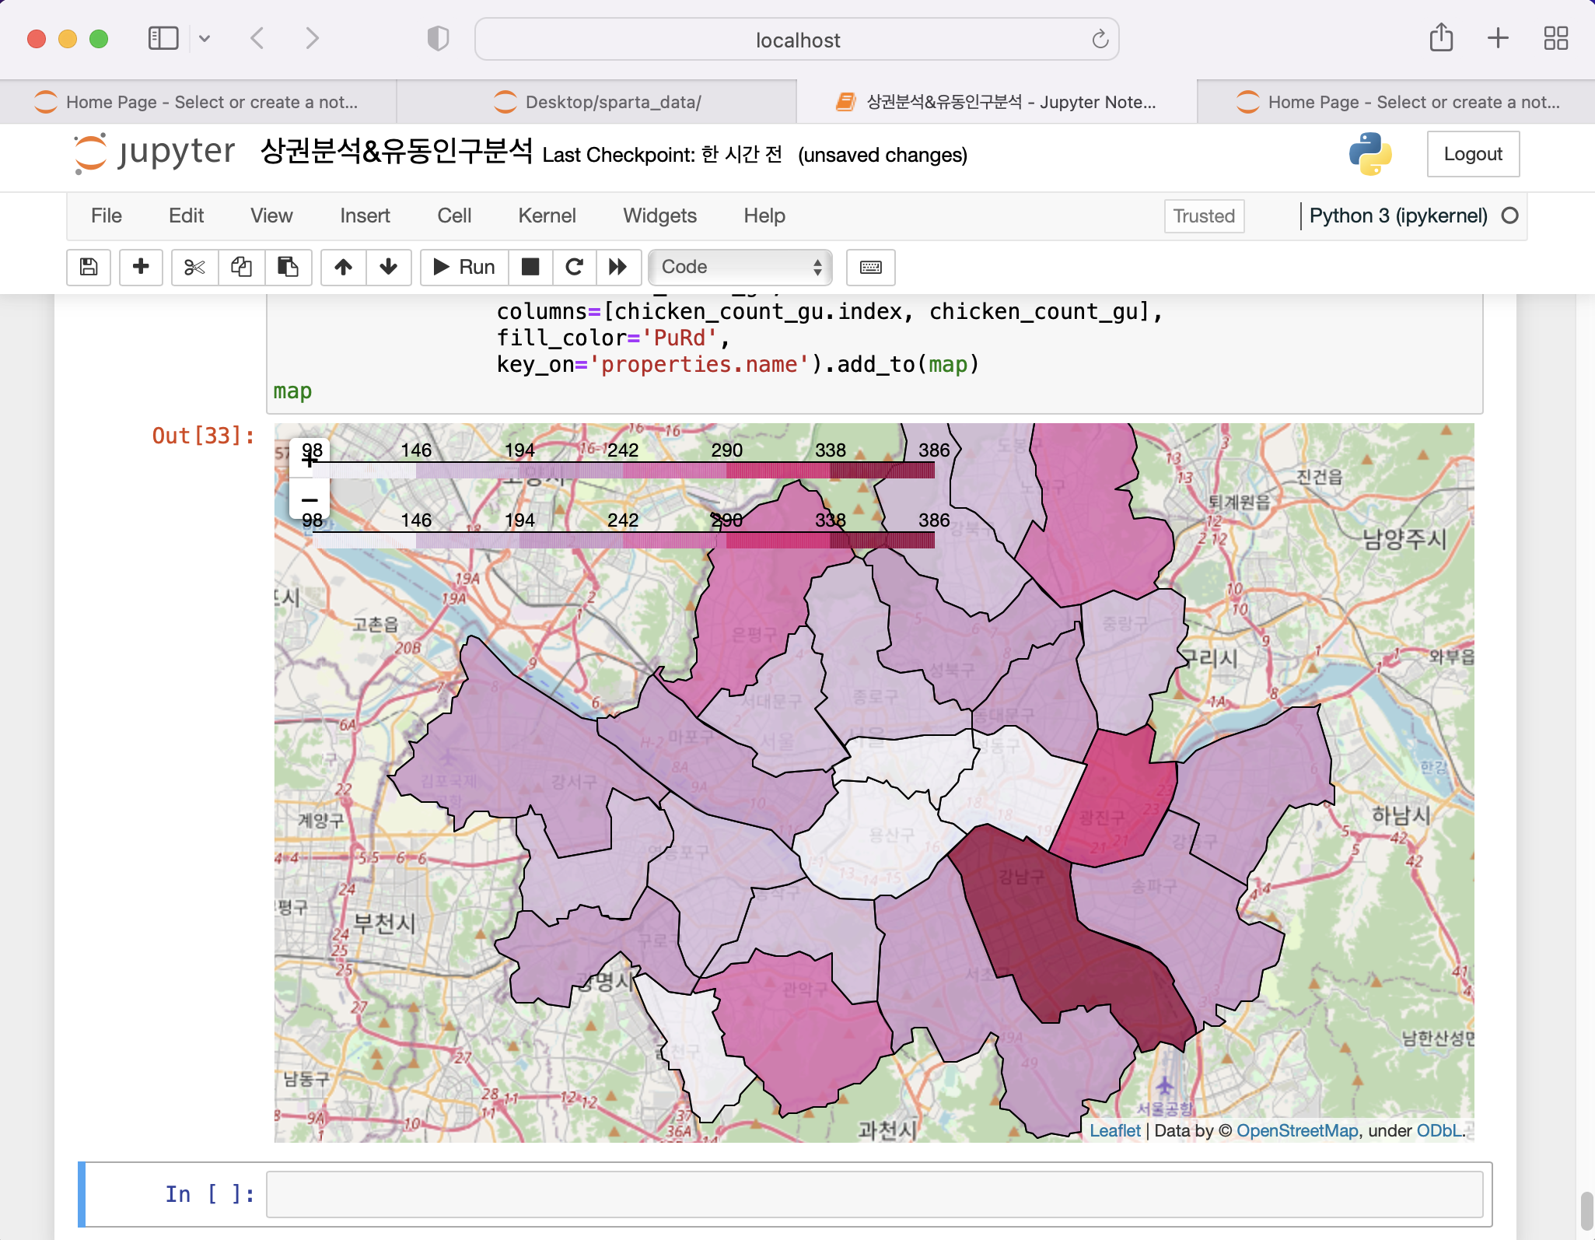The width and height of the screenshot is (1595, 1240).
Task: Expand the sidebar options chevron in Safari
Action: click(205, 38)
